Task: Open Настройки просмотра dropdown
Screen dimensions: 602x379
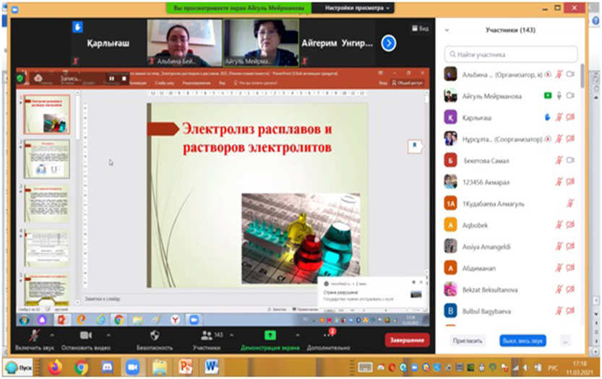Action: tap(357, 8)
